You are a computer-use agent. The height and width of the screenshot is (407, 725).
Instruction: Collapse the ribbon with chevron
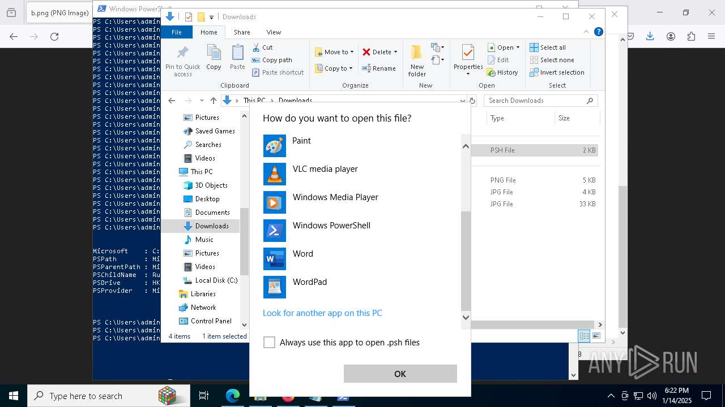tap(586, 32)
